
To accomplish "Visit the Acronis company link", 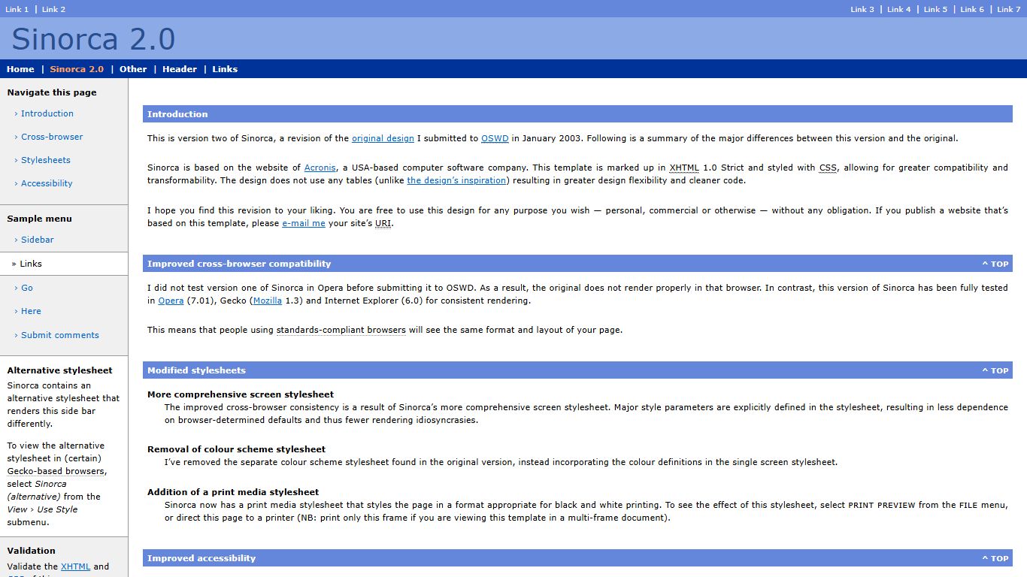I will pos(320,168).
